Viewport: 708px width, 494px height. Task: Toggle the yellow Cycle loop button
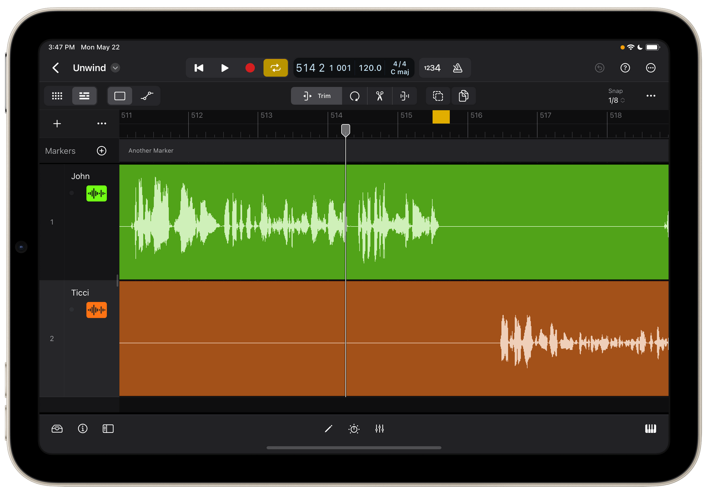tap(276, 68)
